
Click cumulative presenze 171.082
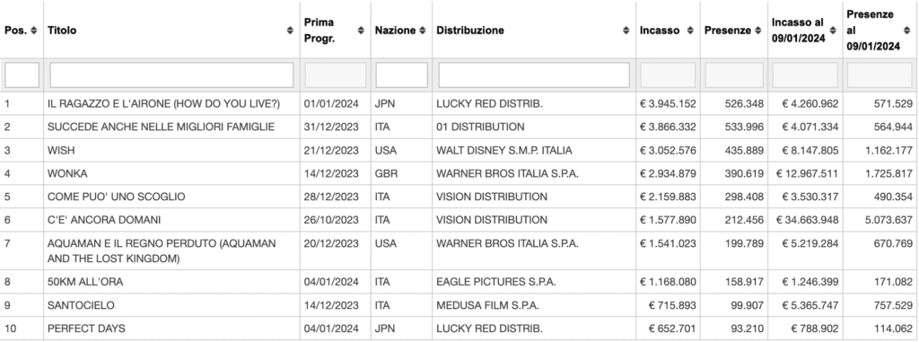click(x=893, y=282)
